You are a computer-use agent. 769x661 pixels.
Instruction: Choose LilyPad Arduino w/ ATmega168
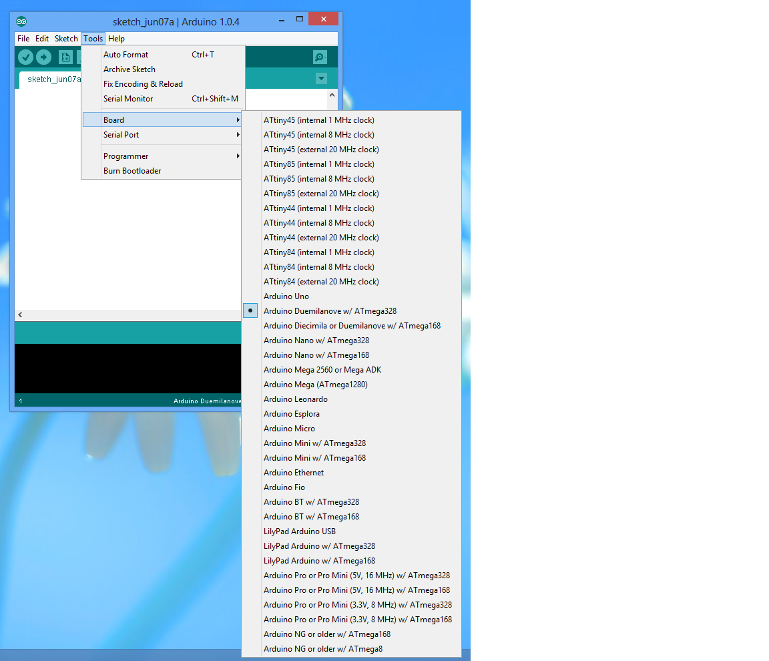point(351,561)
